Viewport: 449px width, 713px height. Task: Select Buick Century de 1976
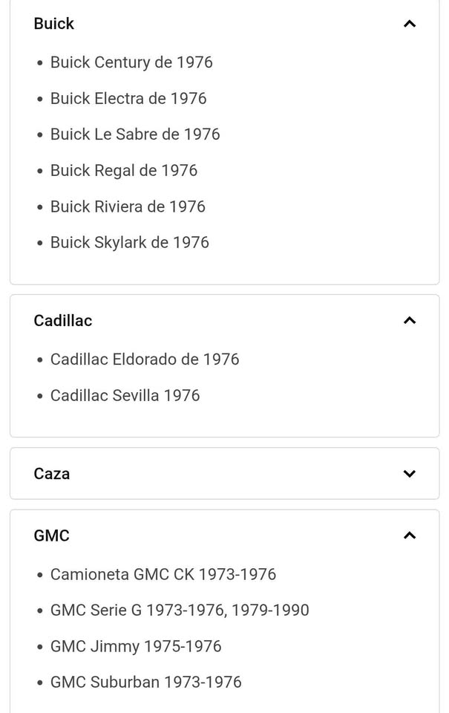click(x=131, y=62)
